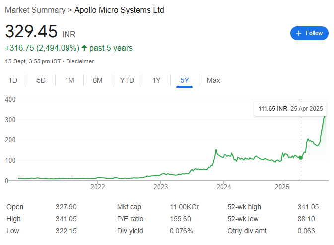Click the INR currency label beside price
Image resolution: width=334 pixels, height=245 pixels.
(x=69, y=34)
